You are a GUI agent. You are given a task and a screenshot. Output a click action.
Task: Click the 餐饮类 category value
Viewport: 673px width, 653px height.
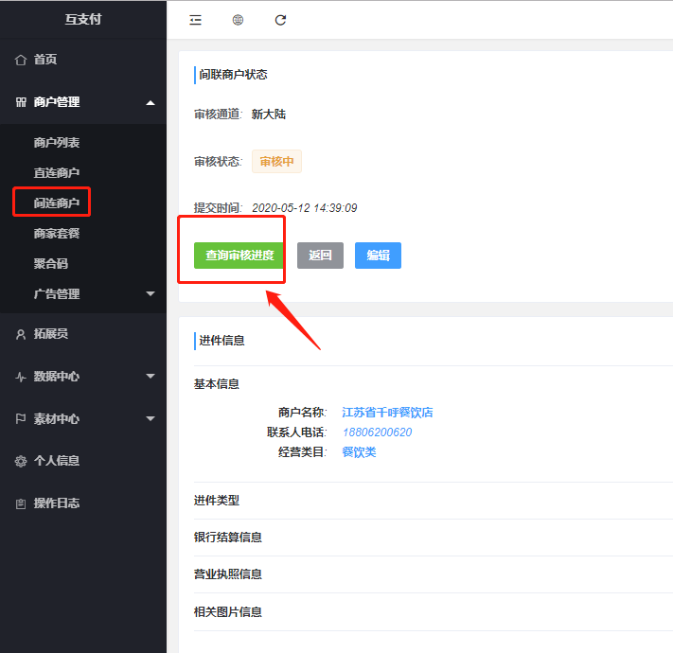click(x=359, y=451)
